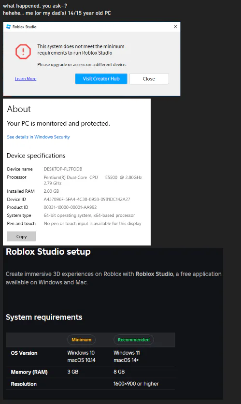Click the OS Version row label

24,353
